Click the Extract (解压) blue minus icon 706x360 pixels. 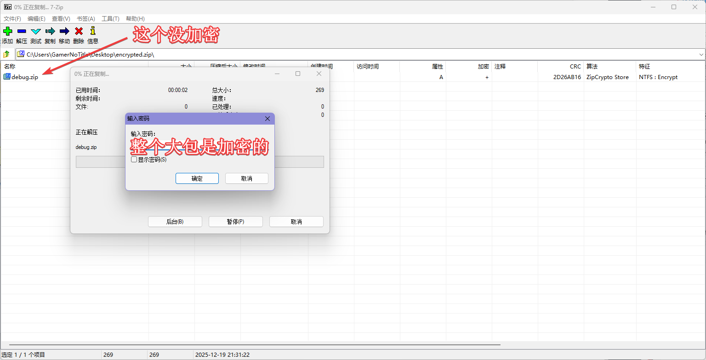(x=22, y=31)
